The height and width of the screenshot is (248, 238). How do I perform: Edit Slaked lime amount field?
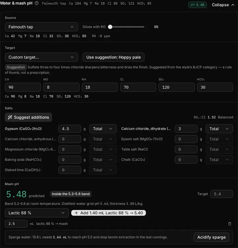click(70, 170)
